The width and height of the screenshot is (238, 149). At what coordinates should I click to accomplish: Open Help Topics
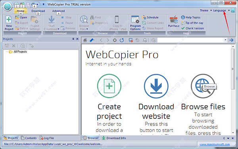coord(191,17)
